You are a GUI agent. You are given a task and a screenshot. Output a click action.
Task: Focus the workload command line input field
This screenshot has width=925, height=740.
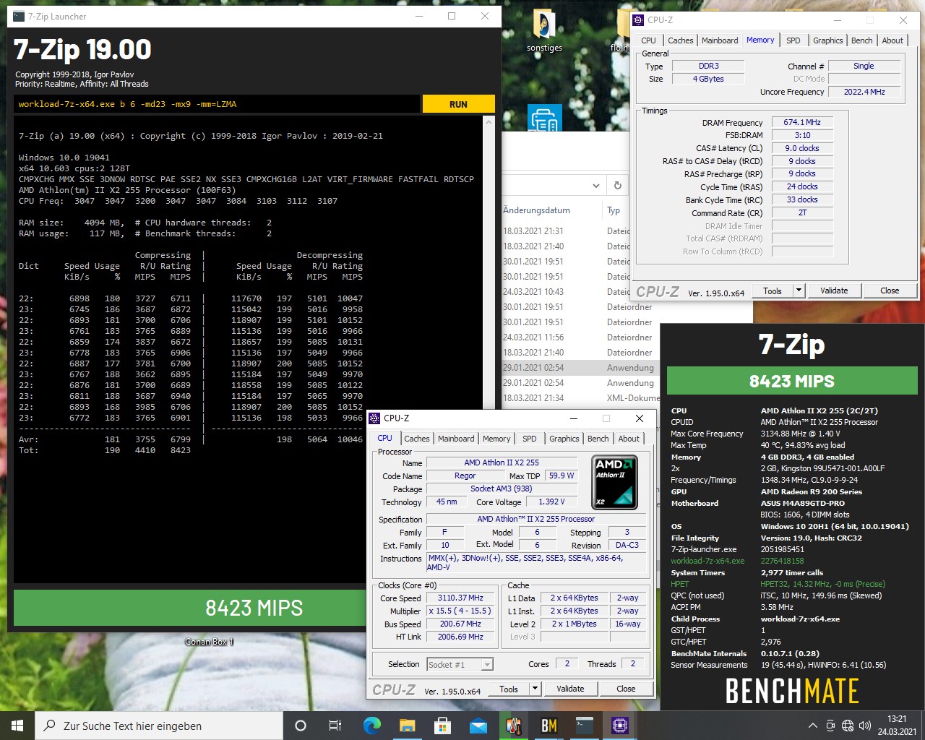(x=217, y=104)
